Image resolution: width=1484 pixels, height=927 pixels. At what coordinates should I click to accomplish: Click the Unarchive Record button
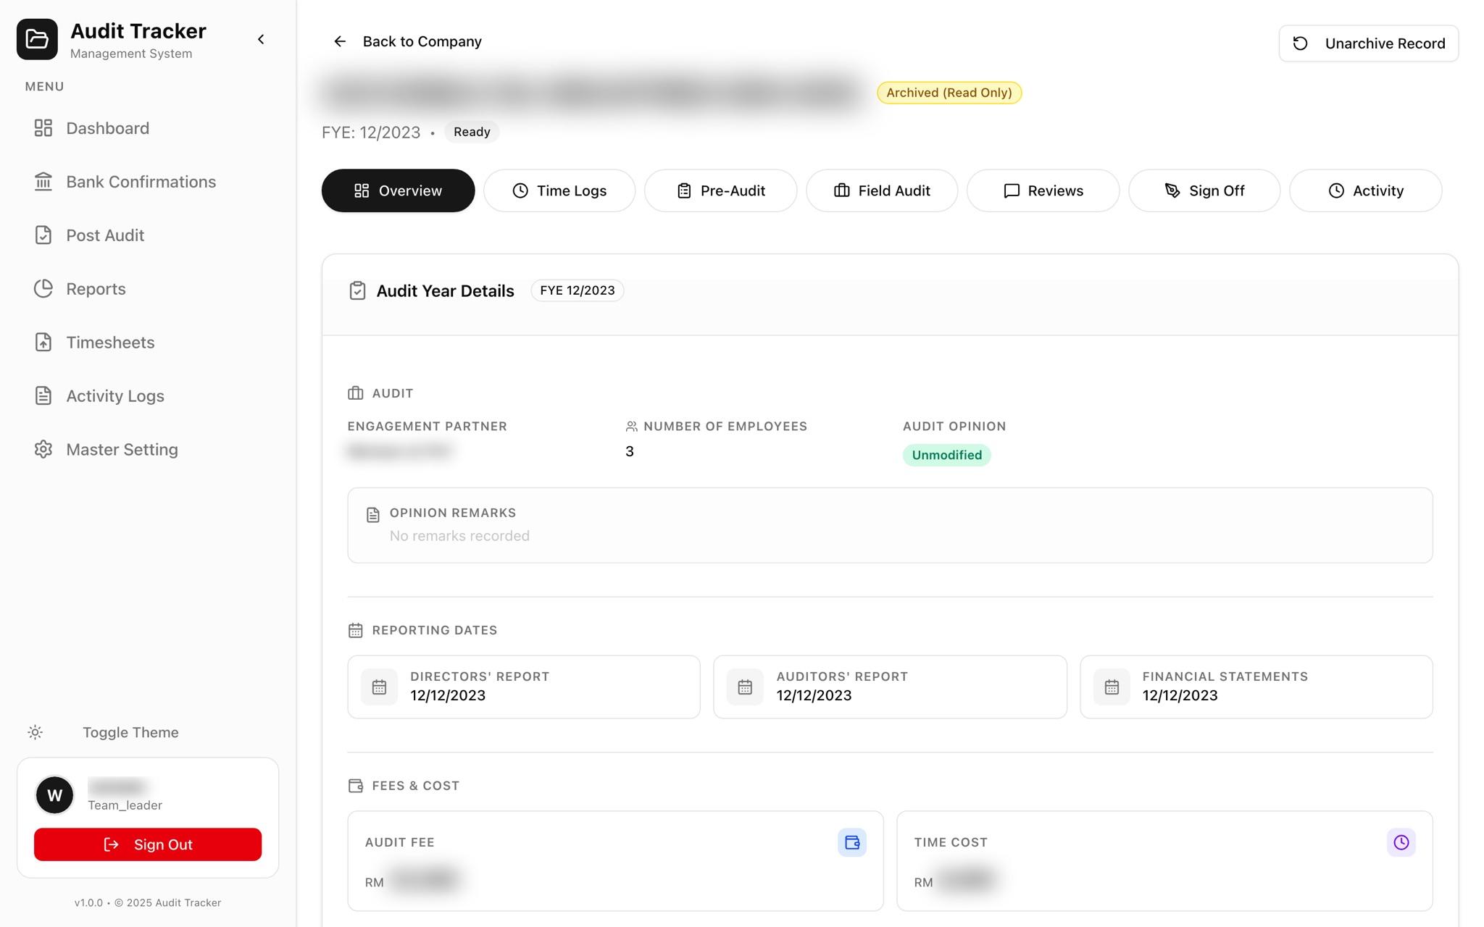[x=1368, y=43]
